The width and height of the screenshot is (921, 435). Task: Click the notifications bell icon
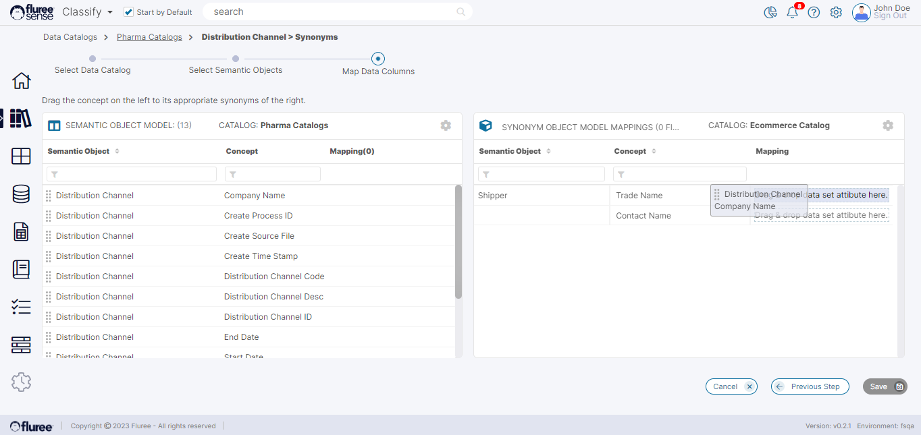pos(792,12)
